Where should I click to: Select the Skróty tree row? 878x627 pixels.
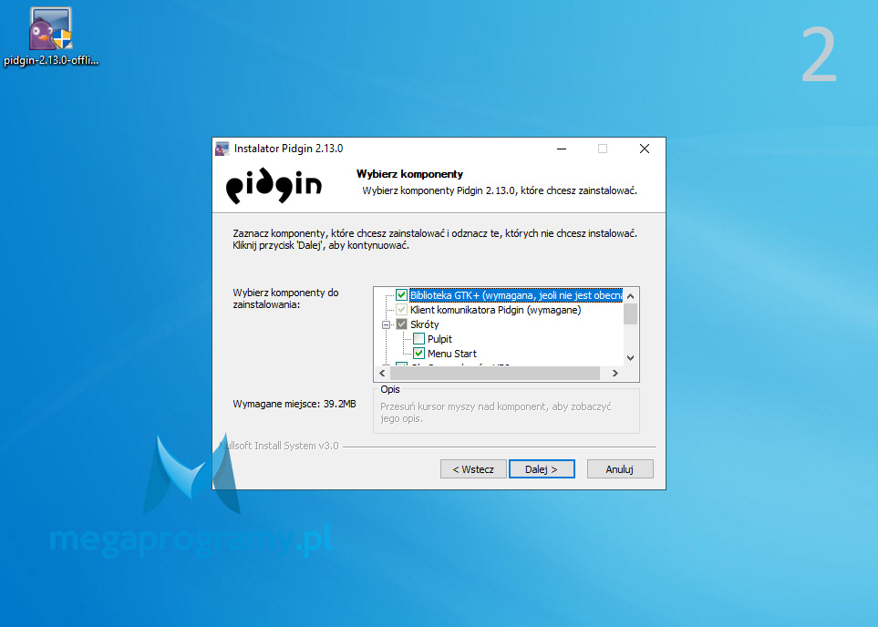425,324
